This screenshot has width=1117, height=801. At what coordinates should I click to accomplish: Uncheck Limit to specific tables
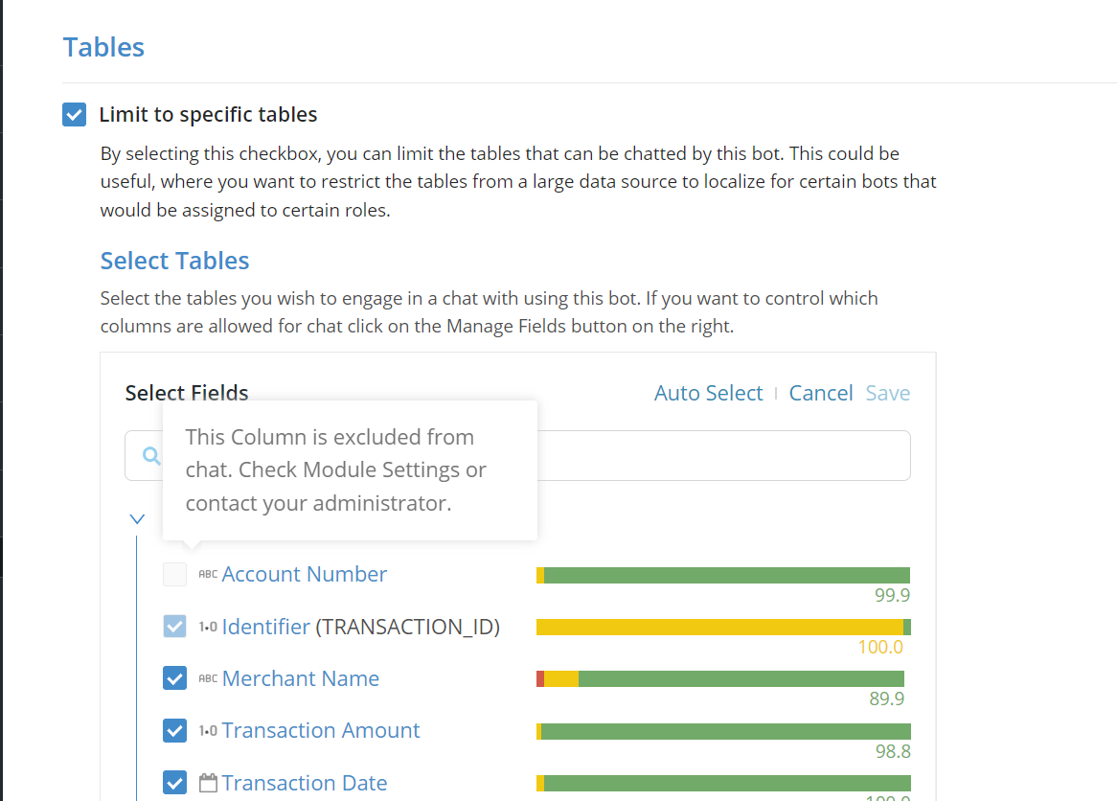coord(74,114)
